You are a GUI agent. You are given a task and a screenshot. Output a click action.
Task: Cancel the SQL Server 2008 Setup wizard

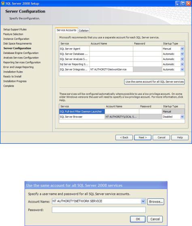161,137
